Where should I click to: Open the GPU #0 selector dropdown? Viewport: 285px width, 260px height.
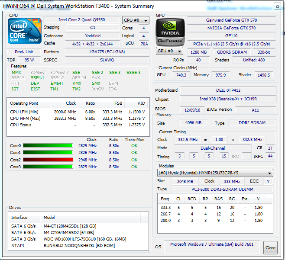169,51
